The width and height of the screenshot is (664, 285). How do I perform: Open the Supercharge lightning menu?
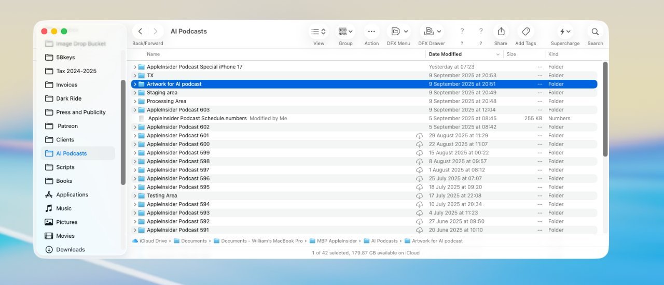[565, 32]
